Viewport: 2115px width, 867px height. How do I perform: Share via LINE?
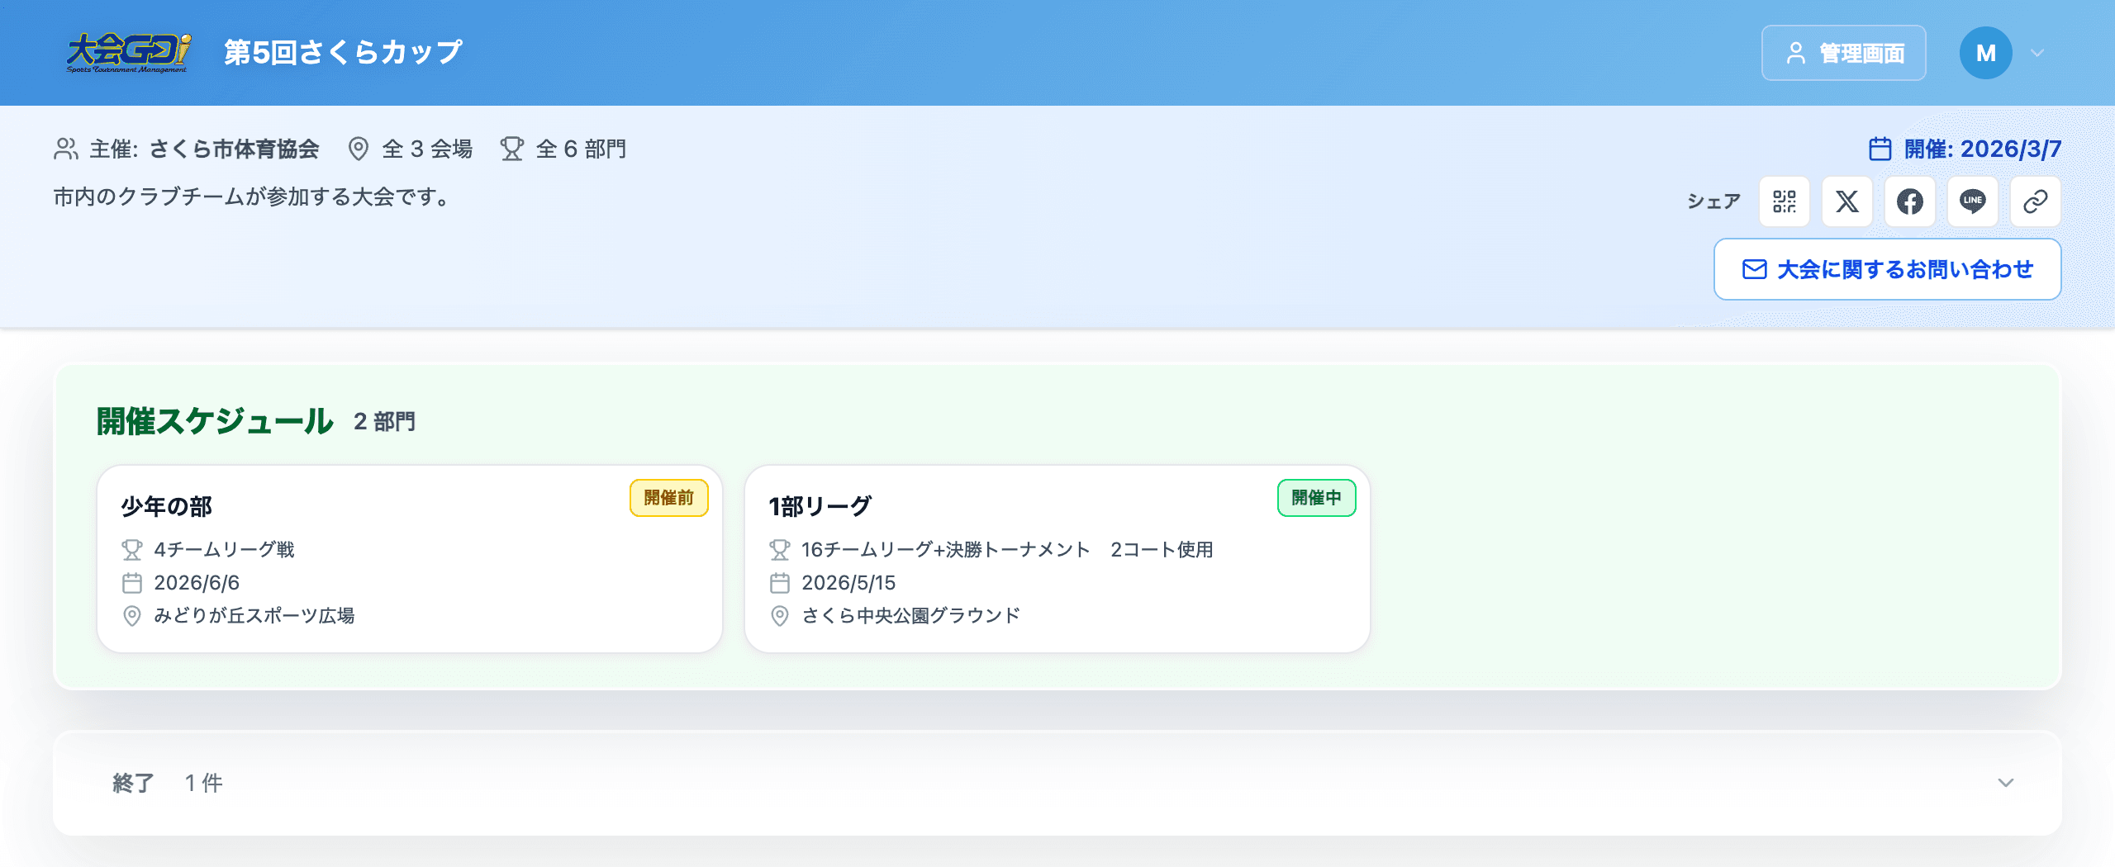pyautogui.click(x=1972, y=201)
